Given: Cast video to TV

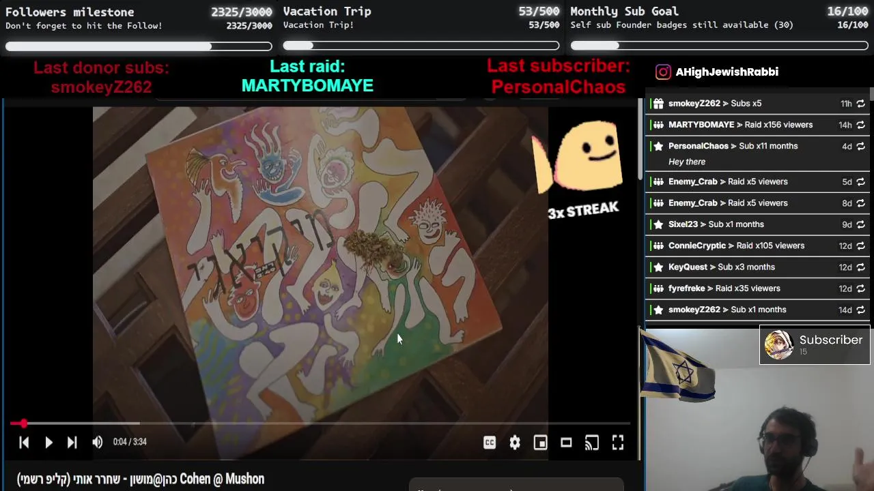Looking at the screenshot, I should [592, 443].
